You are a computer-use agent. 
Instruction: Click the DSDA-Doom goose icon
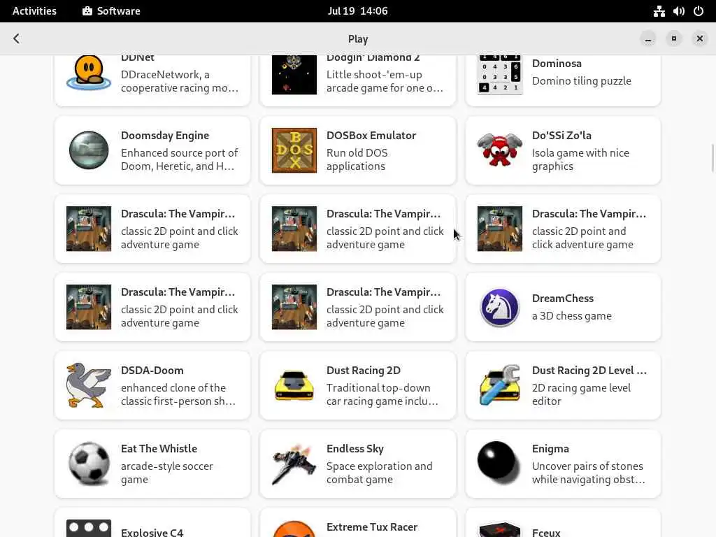(89, 385)
